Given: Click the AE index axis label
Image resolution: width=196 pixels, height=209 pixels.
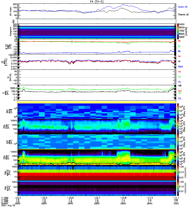Looking at the screenshot, I should click(x=11, y=11).
